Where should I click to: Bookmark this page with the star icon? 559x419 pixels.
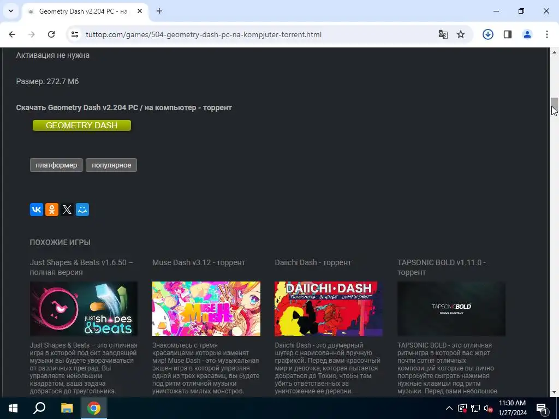[x=461, y=34]
